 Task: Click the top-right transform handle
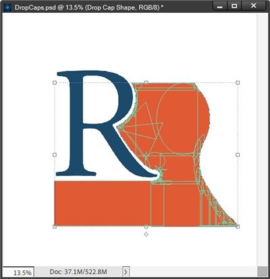click(238, 83)
